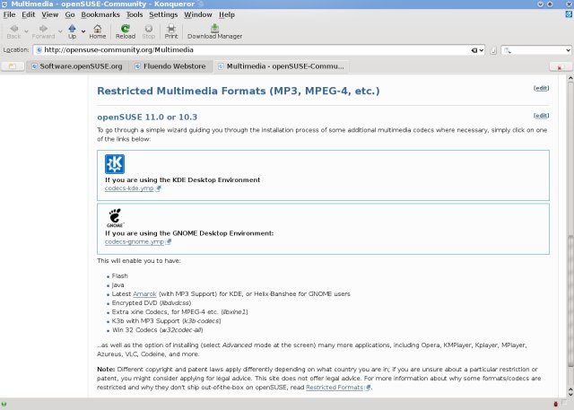574x410 pixels.
Task: Switch to Fluendo Webstore tab
Action: click(x=170, y=66)
